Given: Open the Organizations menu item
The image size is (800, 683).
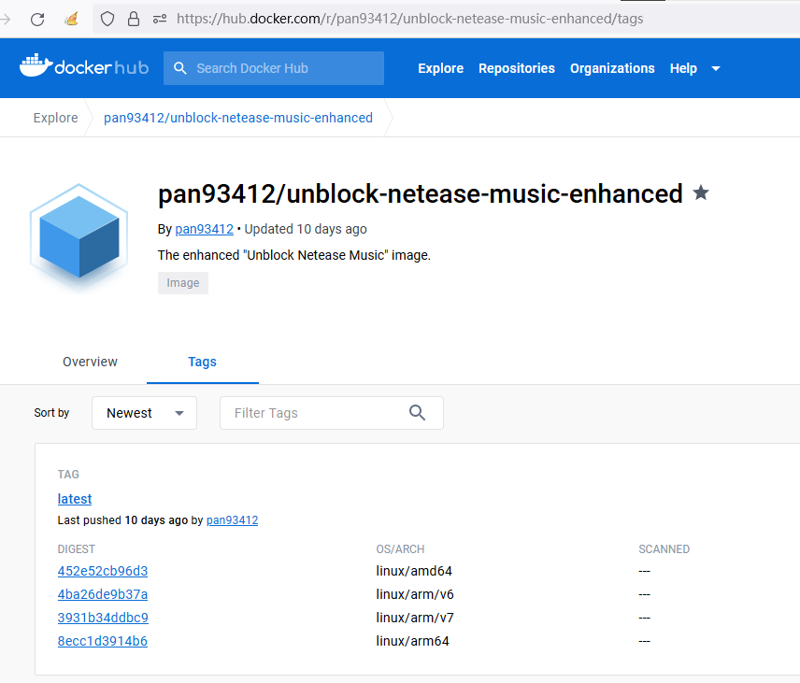Looking at the screenshot, I should click(612, 68).
